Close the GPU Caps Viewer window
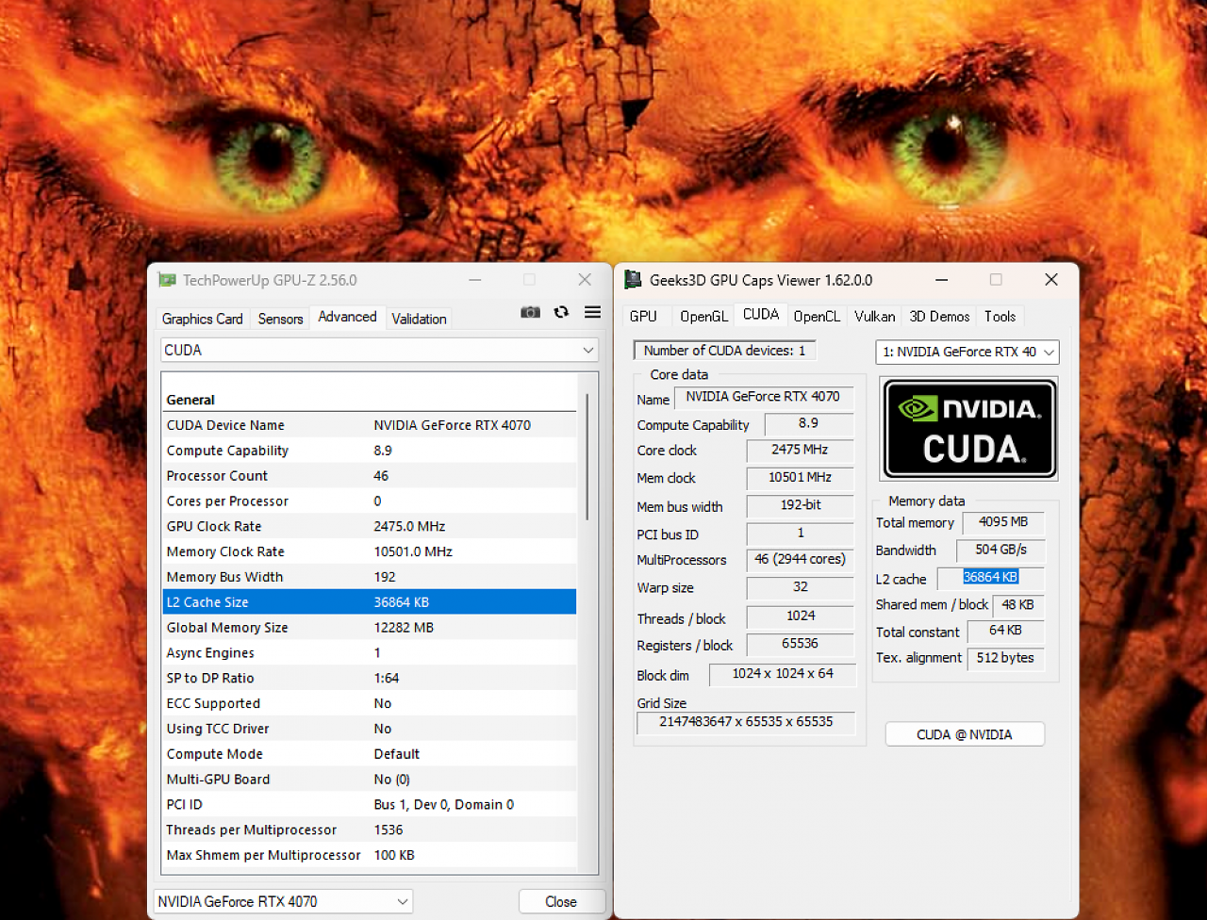 tap(1051, 280)
